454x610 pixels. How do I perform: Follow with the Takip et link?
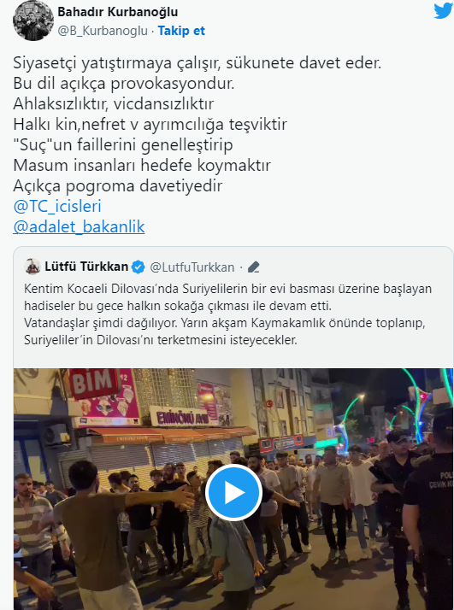181,31
